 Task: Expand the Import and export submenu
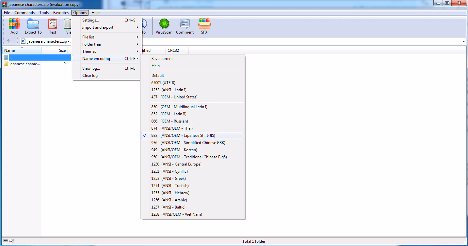tap(106, 27)
